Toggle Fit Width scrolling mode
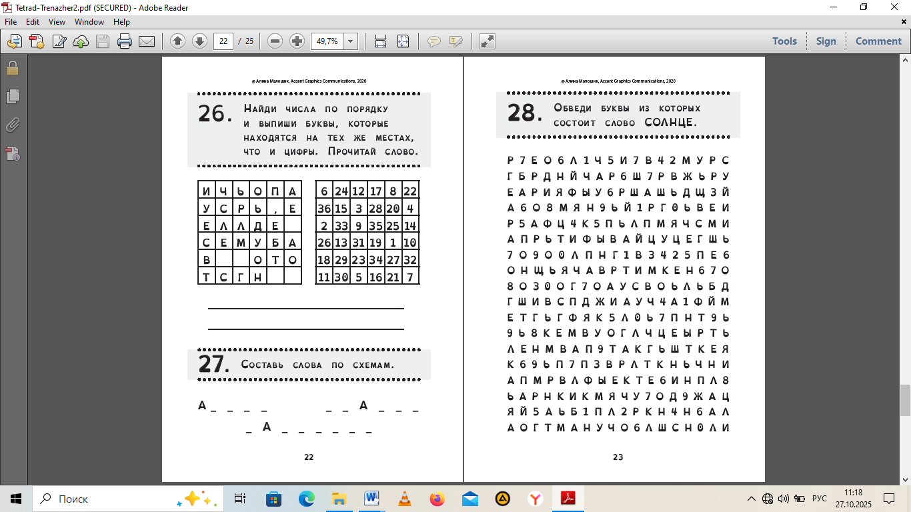The height and width of the screenshot is (512, 911). click(x=381, y=41)
